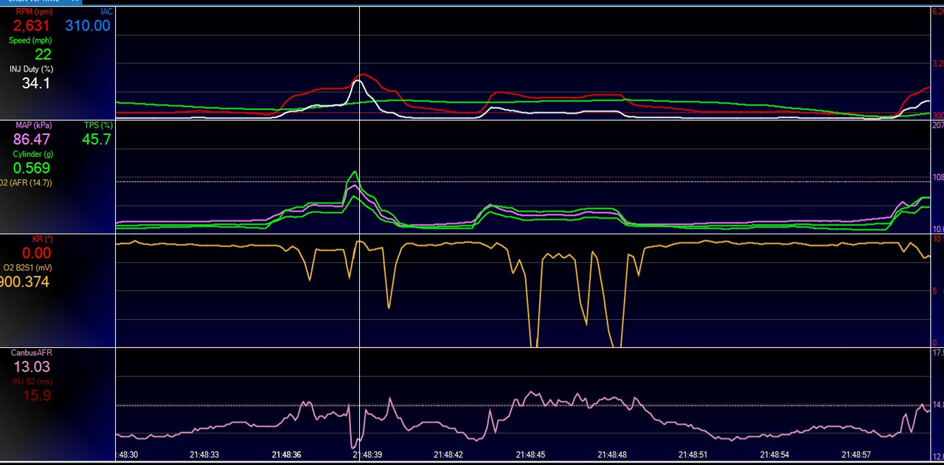Viewport: 944px width, 465px height.
Task: Click the CanbusAFR value 13.03
Action: point(32,367)
